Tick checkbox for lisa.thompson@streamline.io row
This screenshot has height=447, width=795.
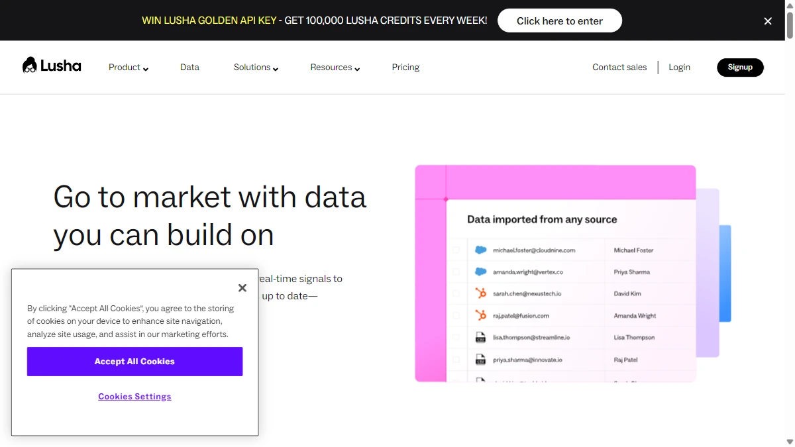[456, 337]
